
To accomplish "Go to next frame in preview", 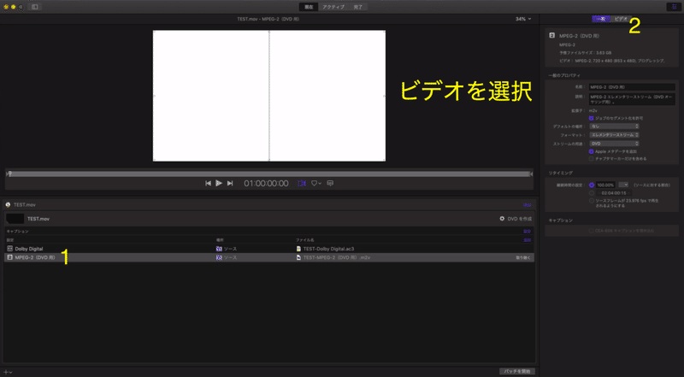I will coord(230,183).
